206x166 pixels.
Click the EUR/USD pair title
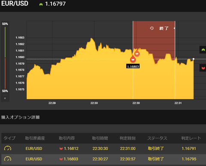[15, 3]
